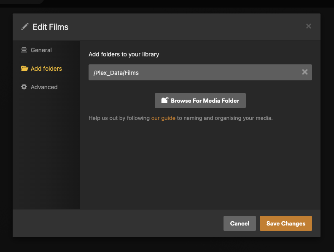Viewport: 334px width, 252px height.
Task: Click the folder-plus icon in Browse button
Action: point(165,101)
